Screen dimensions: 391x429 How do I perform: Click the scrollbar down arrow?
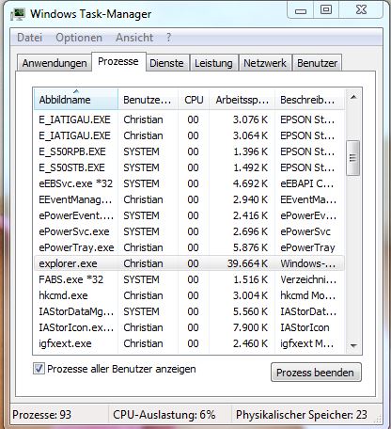353,345
